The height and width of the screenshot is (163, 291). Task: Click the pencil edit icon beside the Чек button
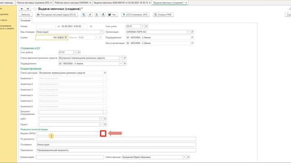[103, 14]
